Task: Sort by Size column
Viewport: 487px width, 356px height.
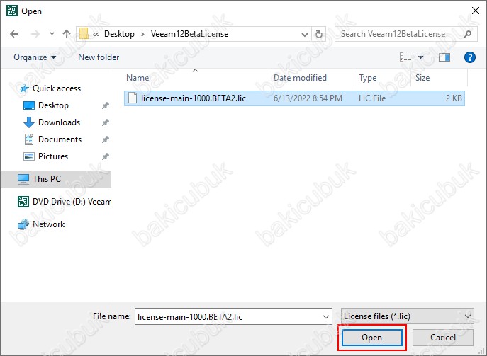Action: click(x=422, y=78)
